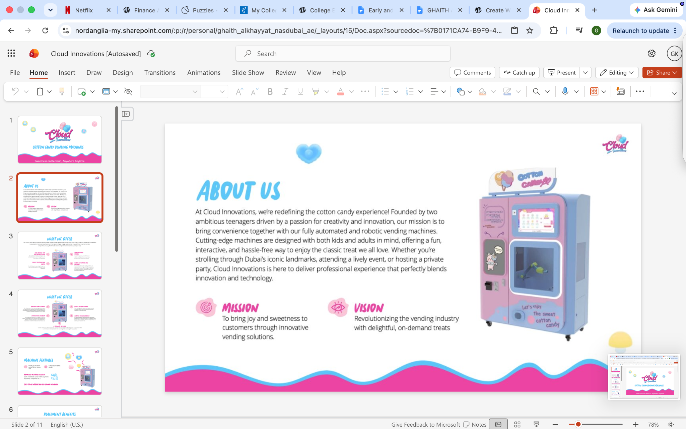Click the Decrease Font Size icon
The width and height of the screenshot is (686, 429).
(x=254, y=91)
